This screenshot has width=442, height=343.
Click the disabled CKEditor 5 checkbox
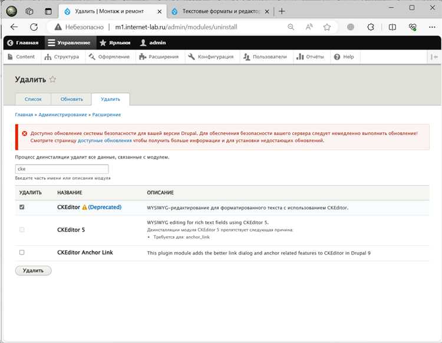(x=22, y=230)
